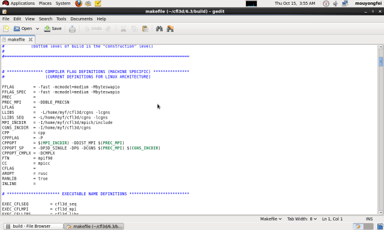The image size is (384, 230).
Task: Open the View menu
Action: (30, 19)
